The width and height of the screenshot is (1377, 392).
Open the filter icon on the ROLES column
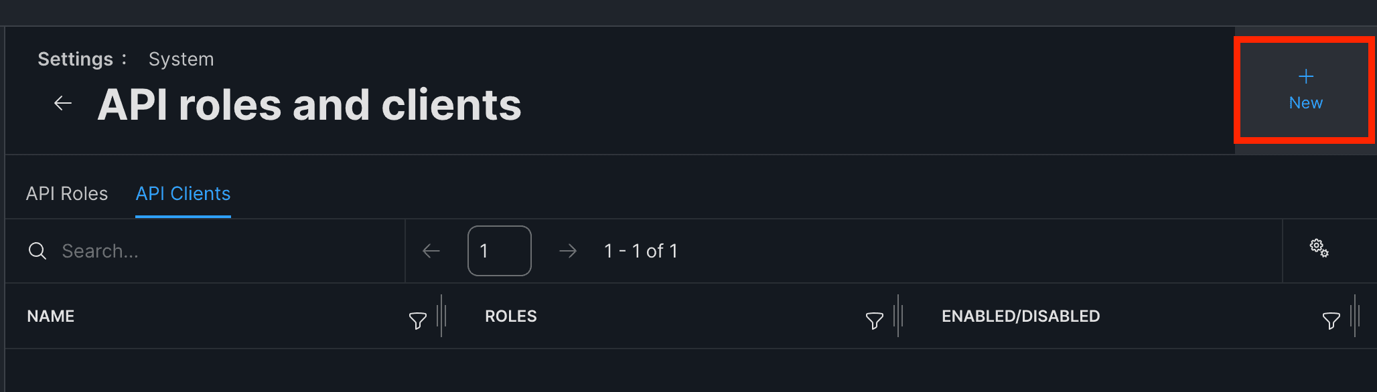(875, 320)
